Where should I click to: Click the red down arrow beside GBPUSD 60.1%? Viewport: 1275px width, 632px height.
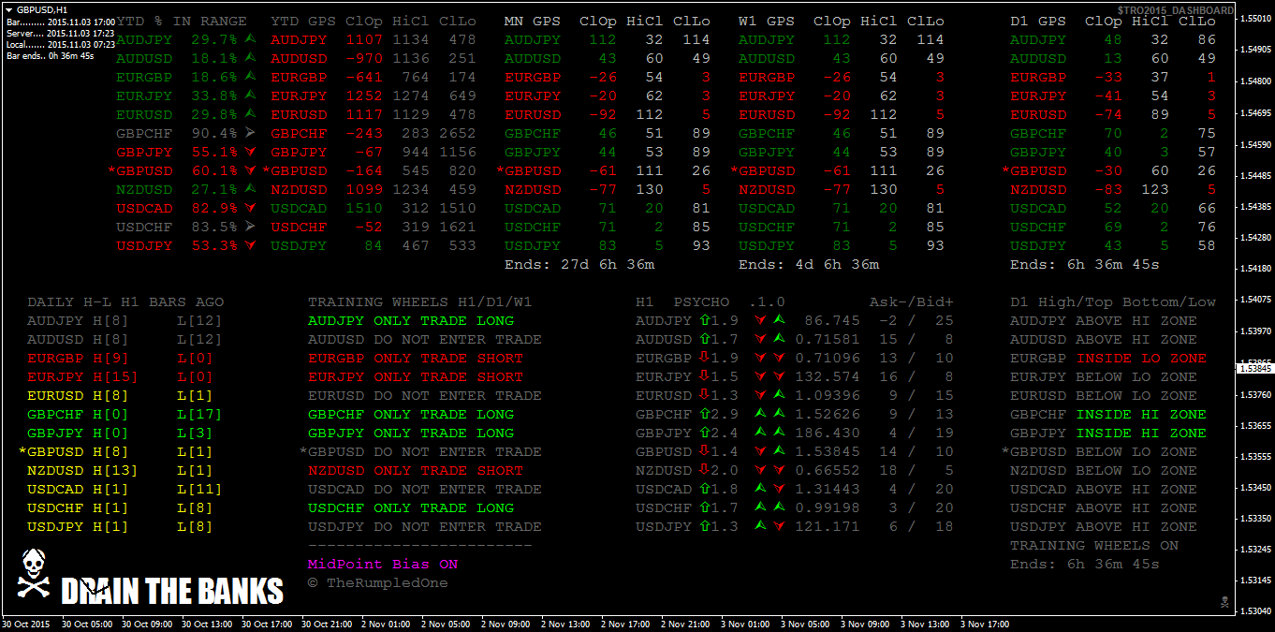250,170
